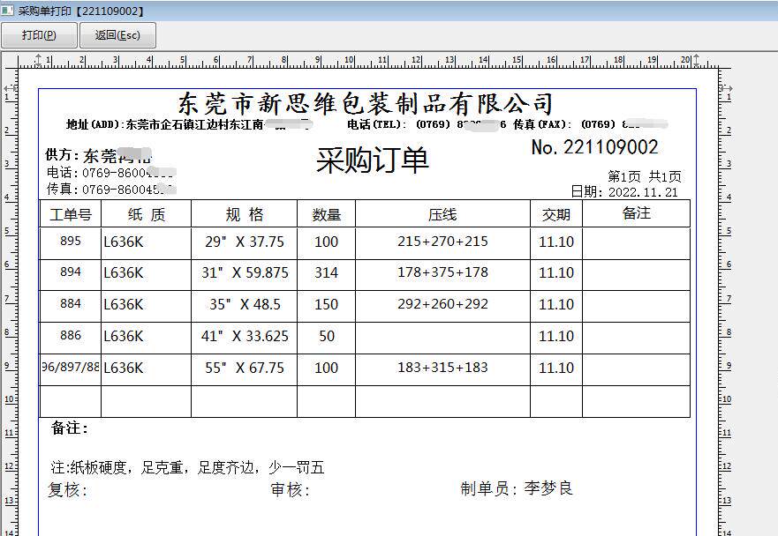
Task: Click the 数量 column header
Action: [x=327, y=214]
